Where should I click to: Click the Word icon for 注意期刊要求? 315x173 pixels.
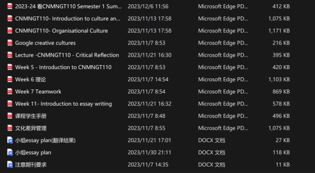coord(10,165)
